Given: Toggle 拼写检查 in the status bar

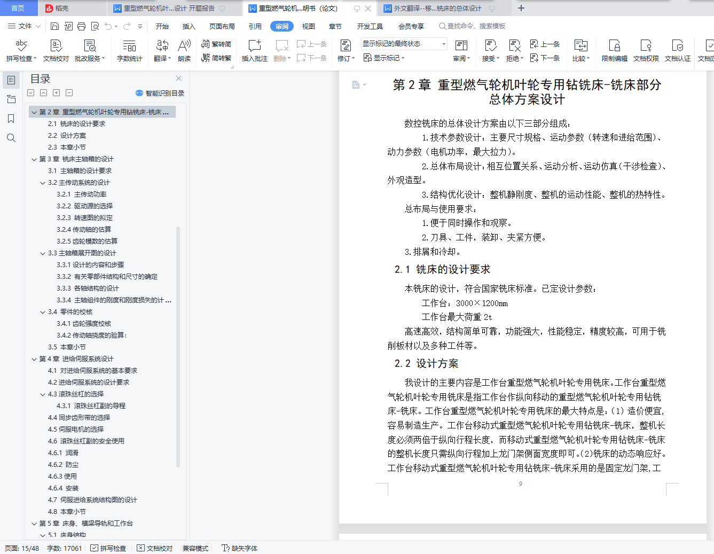Looking at the screenshot, I should click(x=108, y=548).
